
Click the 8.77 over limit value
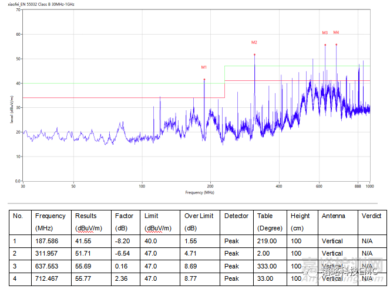(x=192, y=278)
